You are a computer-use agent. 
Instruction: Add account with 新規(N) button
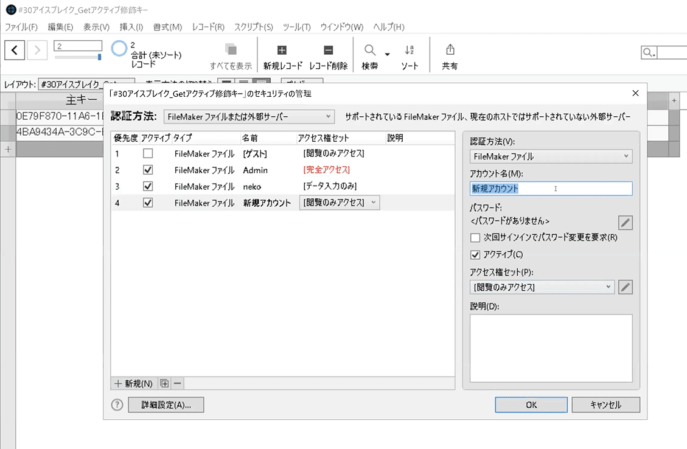tap(134, 384)
